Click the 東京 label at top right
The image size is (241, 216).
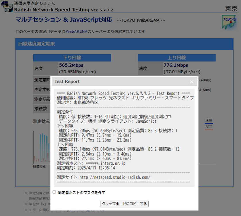coord(231,9)
